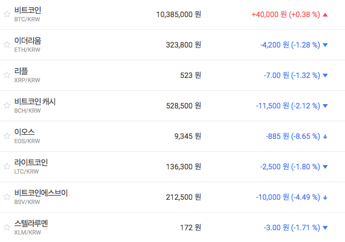Image resolution: width=345 pixels, height=242 pixels.
Task: Click the down arrow next to 이오스 change
Action: 325,137
